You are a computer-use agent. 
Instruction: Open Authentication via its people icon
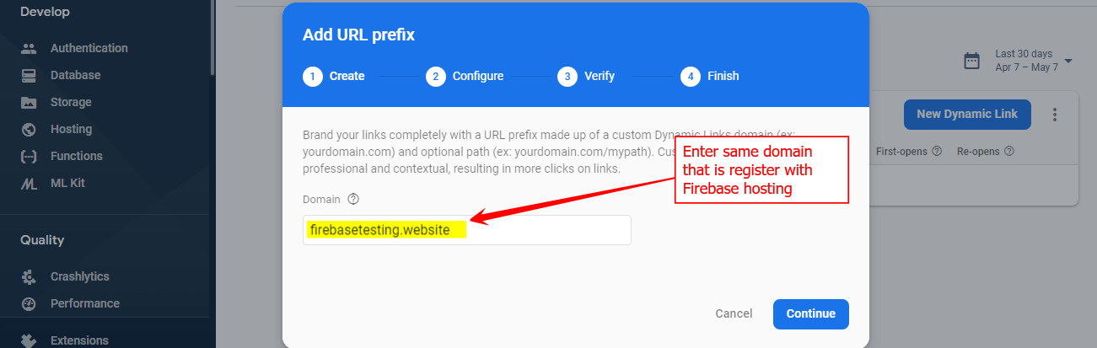(29, 48)
